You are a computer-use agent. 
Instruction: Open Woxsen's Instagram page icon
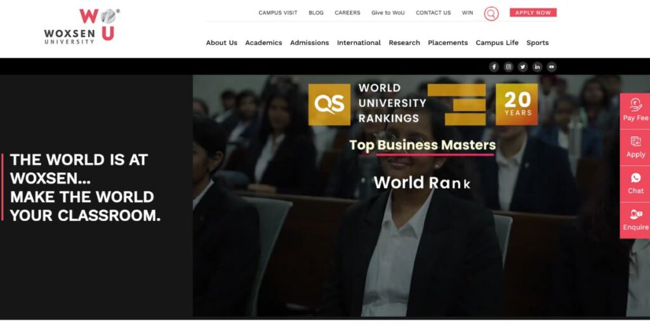pos(508,67)
